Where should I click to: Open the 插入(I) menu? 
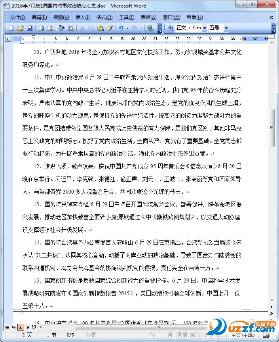click(x=82, y=17)
